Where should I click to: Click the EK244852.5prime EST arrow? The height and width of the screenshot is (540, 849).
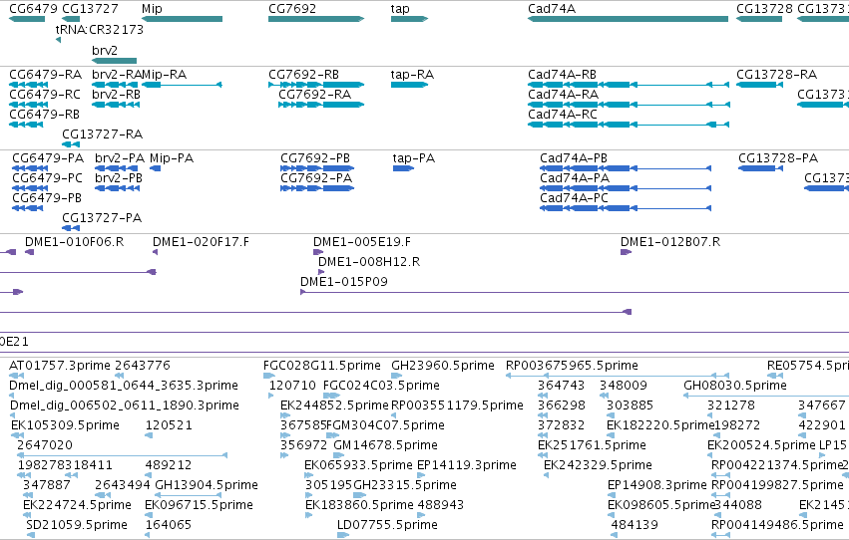tap(285, 415)
